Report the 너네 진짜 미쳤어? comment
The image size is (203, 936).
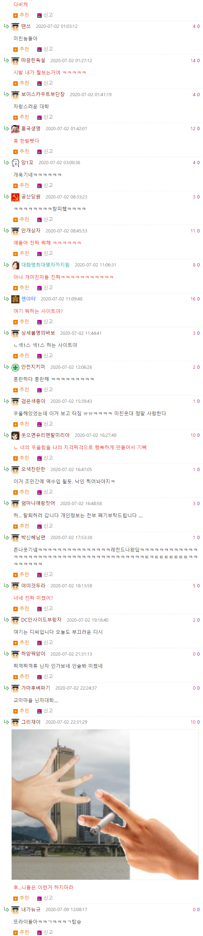point(45,608)
